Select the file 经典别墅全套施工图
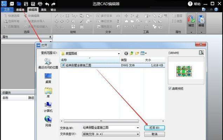 coord(113,65)
